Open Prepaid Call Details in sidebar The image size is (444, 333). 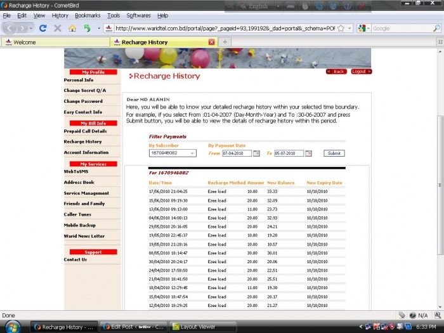tap(85, 131)
